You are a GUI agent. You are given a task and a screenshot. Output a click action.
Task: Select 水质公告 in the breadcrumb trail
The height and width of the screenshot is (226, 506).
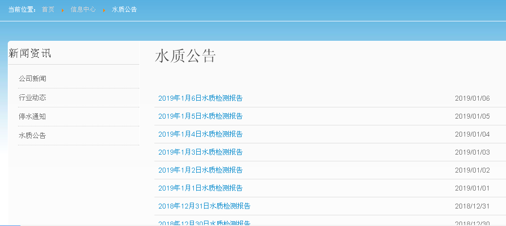click(x=124, y=9)
